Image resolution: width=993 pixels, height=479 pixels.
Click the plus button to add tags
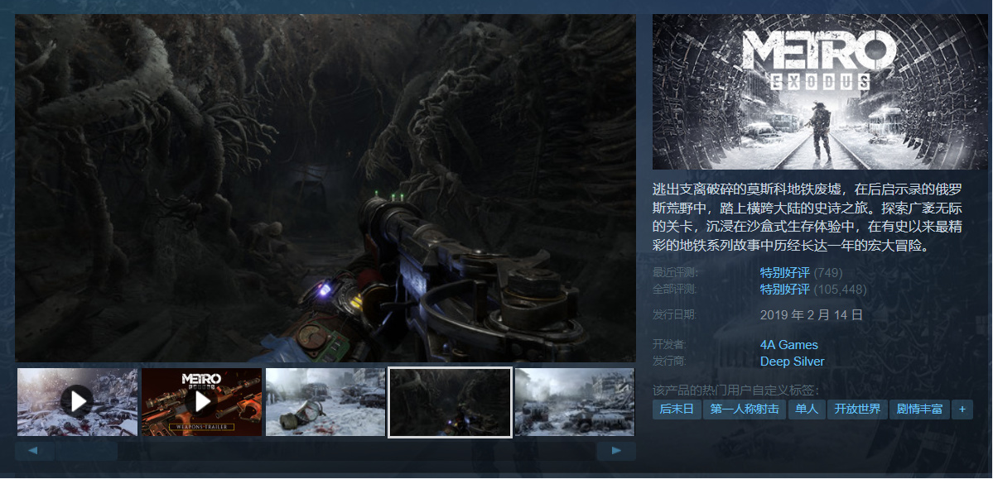click(962, 410)
